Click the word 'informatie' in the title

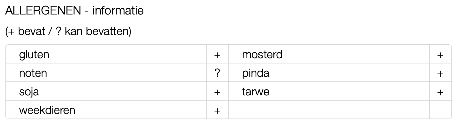(x=118, y=11)
